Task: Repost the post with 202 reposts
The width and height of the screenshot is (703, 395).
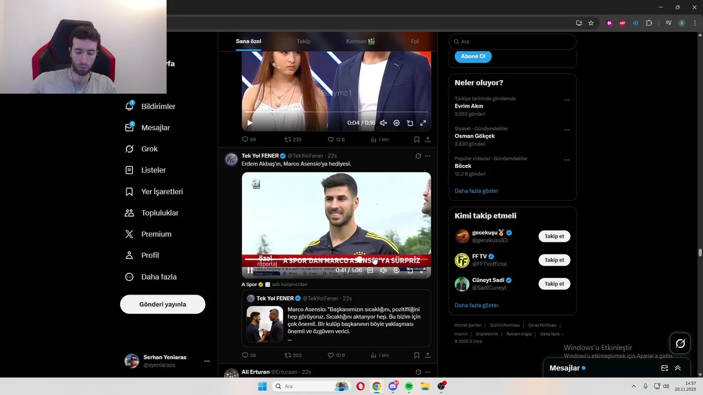Action: point(293,355)
